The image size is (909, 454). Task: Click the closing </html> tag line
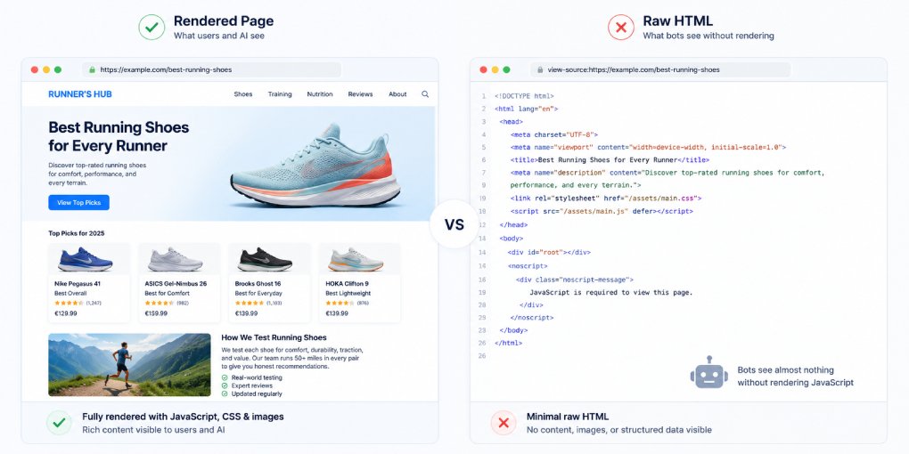pos(508,343)
